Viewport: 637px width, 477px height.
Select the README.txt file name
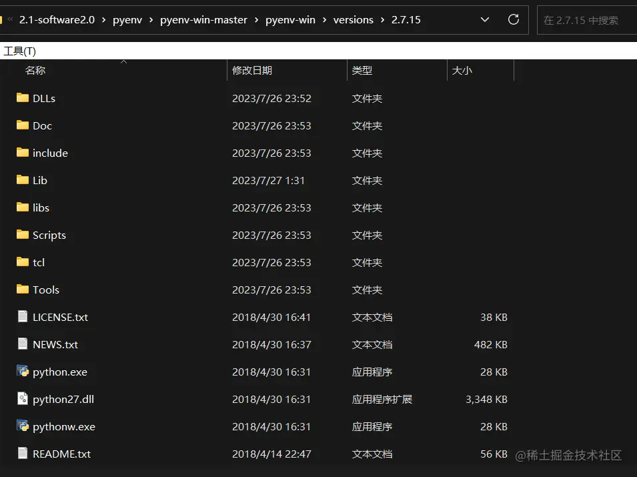pyautogui.click(x=62, y=454)
